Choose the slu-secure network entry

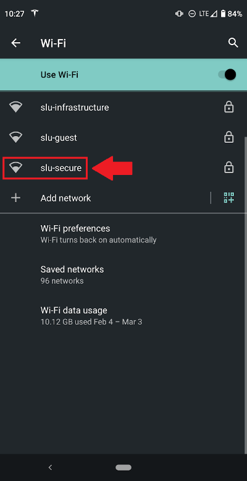(x=123, y=168)
